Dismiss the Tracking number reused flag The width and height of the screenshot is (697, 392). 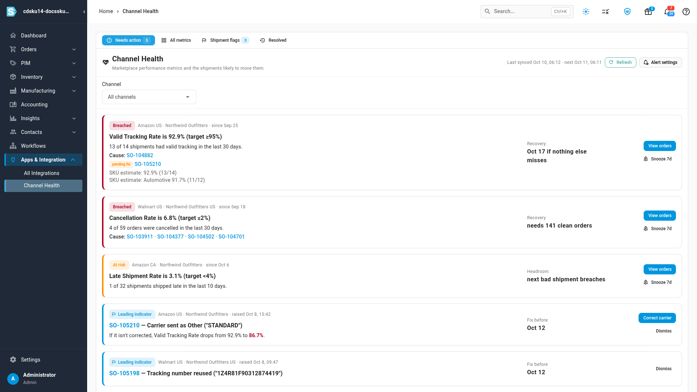(x=664, y=369)
